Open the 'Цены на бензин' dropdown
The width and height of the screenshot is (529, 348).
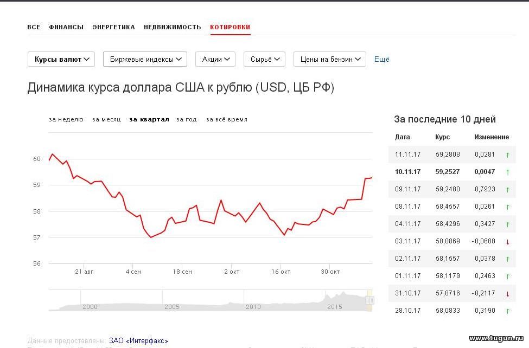click(x=330, y=59)
